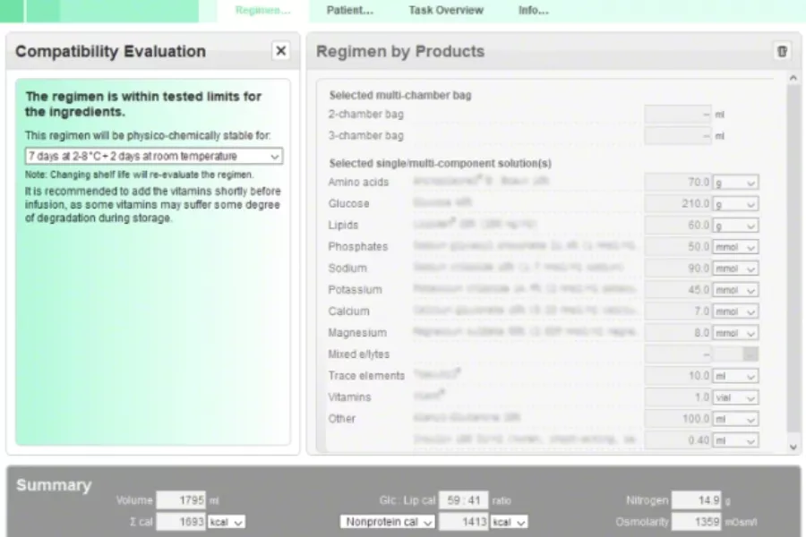Screen dimensions: 806x537
Task: Open the Regimen tab
Action: coord(262,11)
